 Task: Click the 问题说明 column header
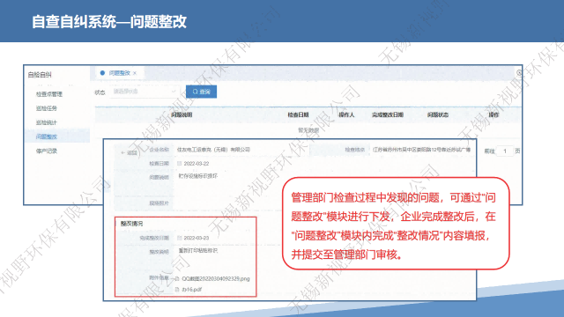(x=182, y=114)
